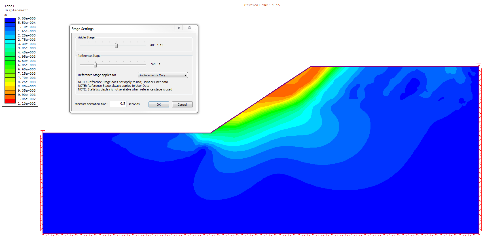485x240 pixels.
Task: Click the Visible Stage slider thumb
Action: coord(116,45)
